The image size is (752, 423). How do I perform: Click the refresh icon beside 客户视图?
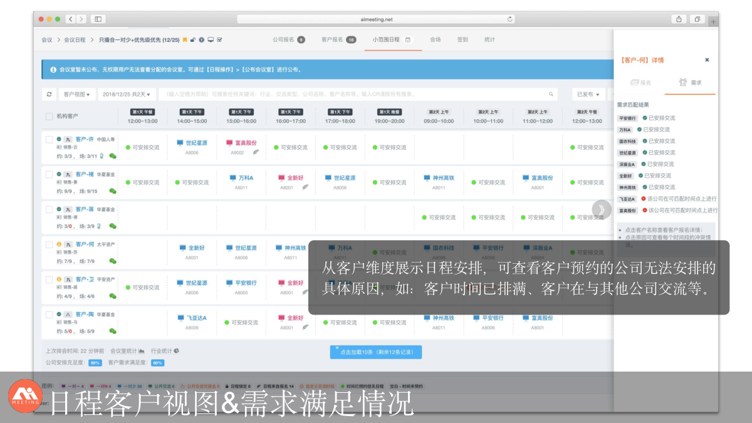click(50, 95)
